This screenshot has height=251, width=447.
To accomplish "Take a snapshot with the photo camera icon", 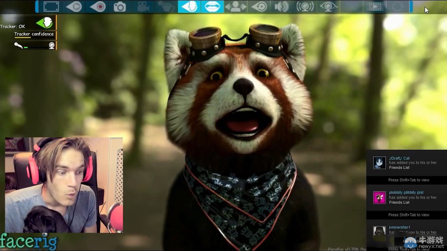I will [120, 7].
